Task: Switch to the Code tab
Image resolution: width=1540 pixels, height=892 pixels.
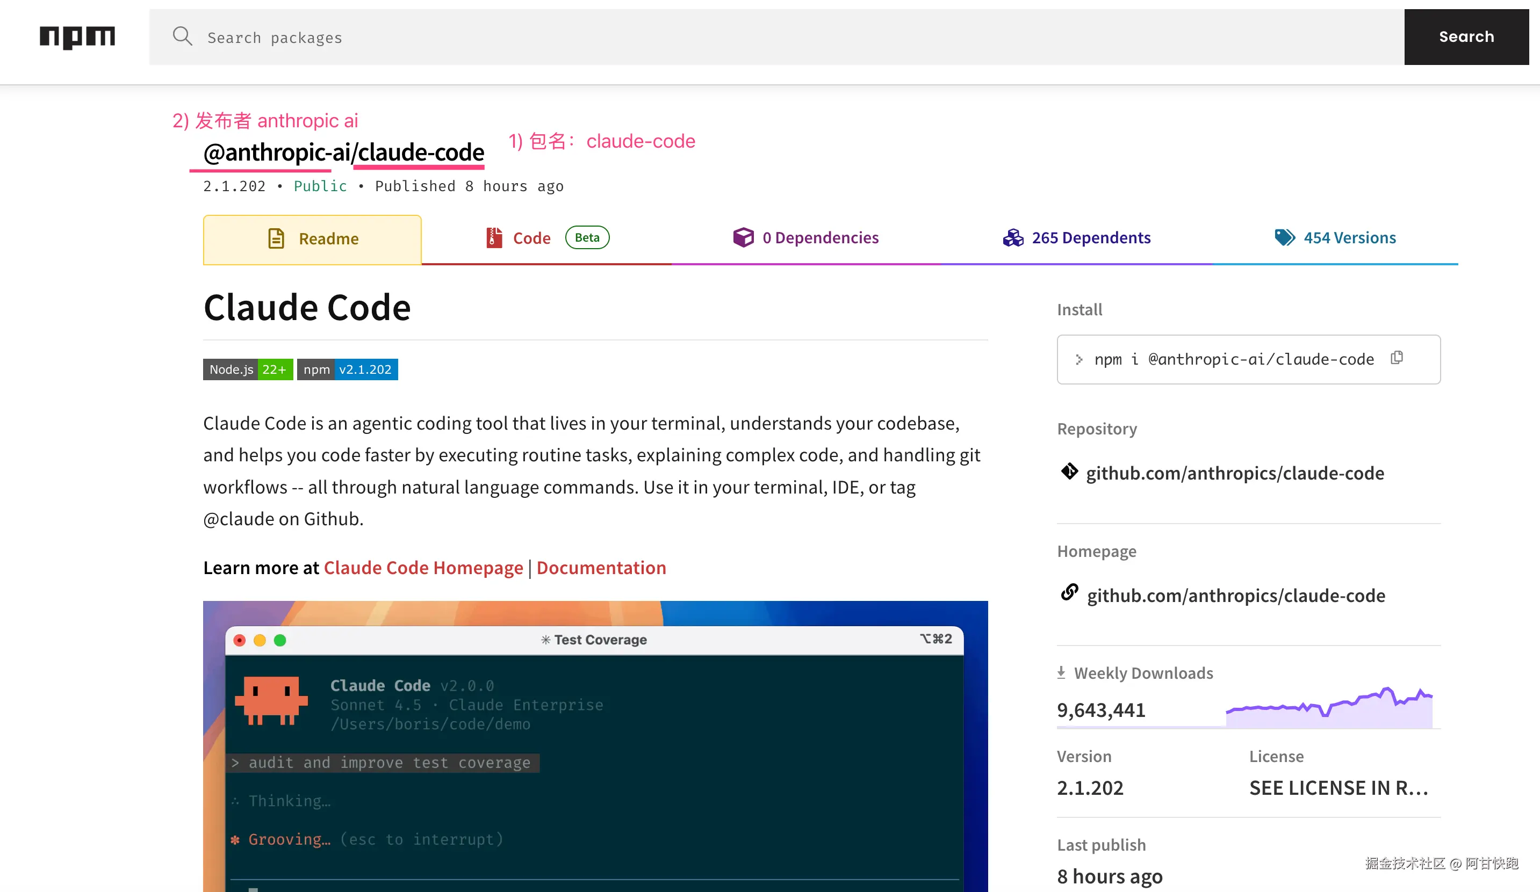Action: click(546, 238)
